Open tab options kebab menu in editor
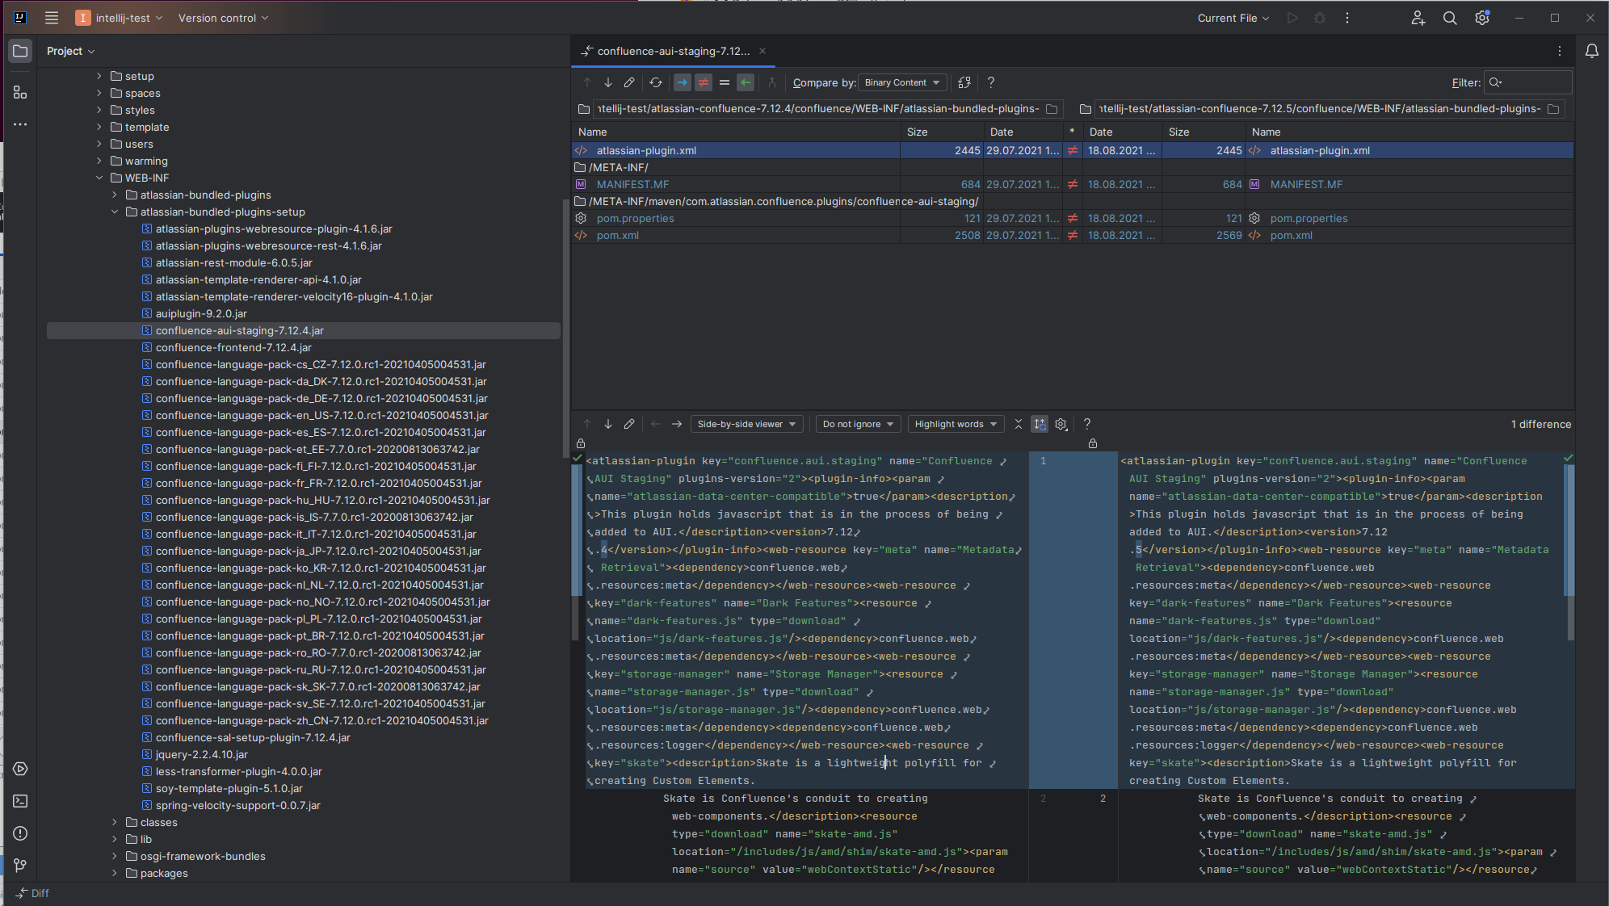The height and width of the screenshot is (906, 1609). click(1560, 51)
